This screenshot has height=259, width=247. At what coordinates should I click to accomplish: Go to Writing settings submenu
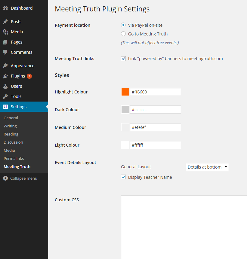[10, 126]
